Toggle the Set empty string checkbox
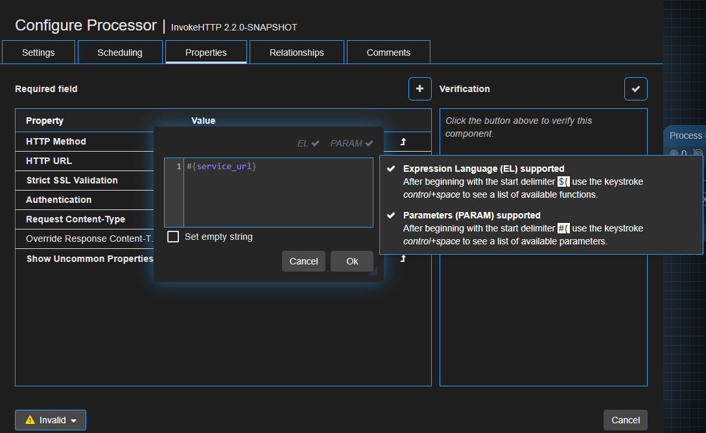Viewport: 706px width, 433px height. point(173,237)
